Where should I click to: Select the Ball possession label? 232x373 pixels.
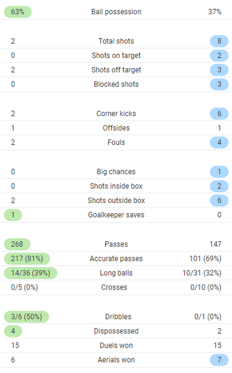(116, 12)
